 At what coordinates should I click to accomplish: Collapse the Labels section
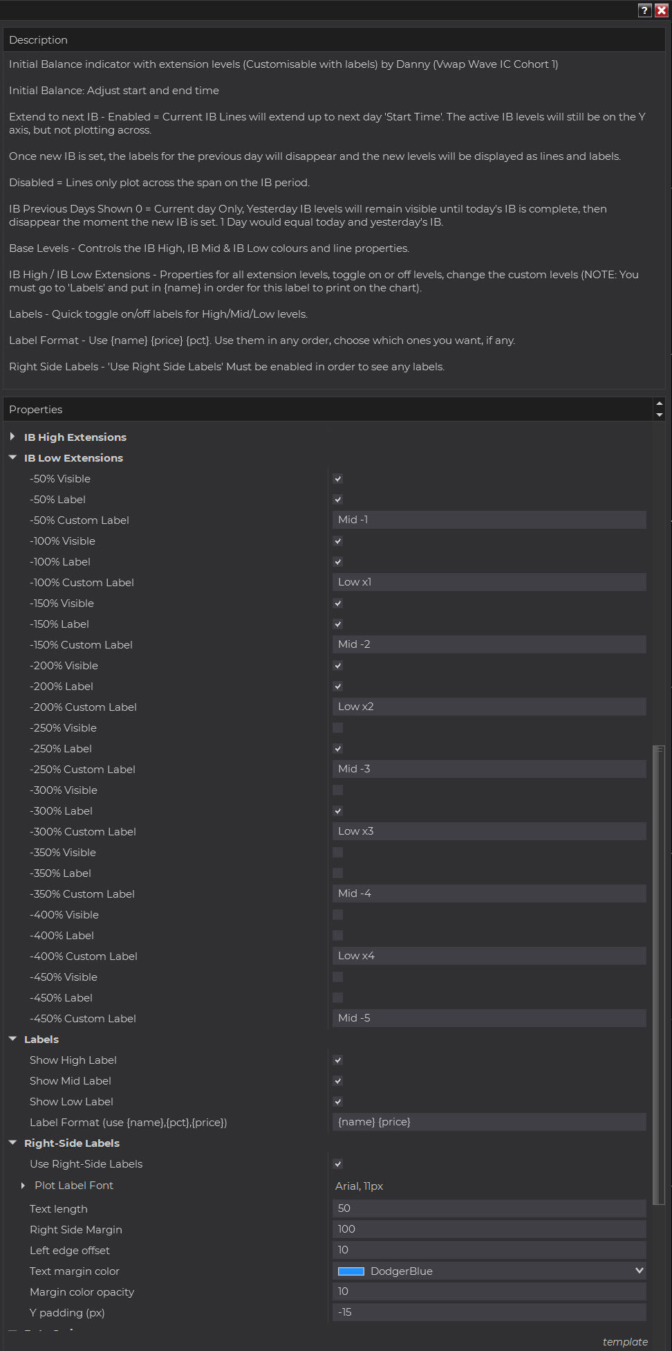click(x=12, y=1039)
